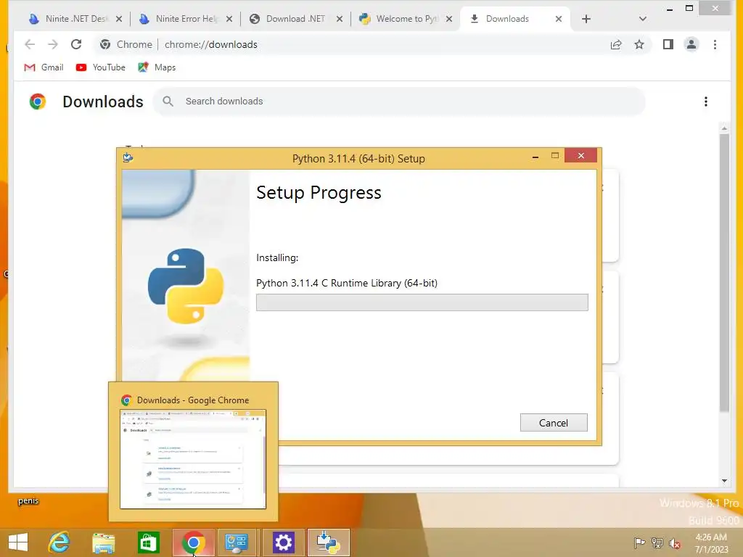Toggle the Chrome side panel

[x=668, y=44]
